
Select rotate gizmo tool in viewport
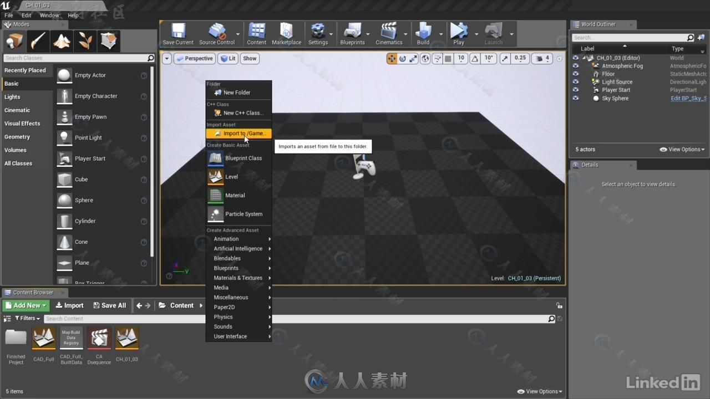point(403,58)
